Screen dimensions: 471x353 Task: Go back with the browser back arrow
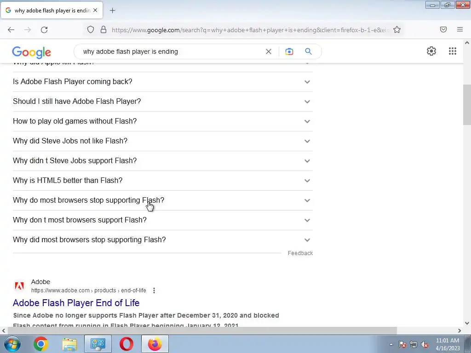(x=11, y=30)
